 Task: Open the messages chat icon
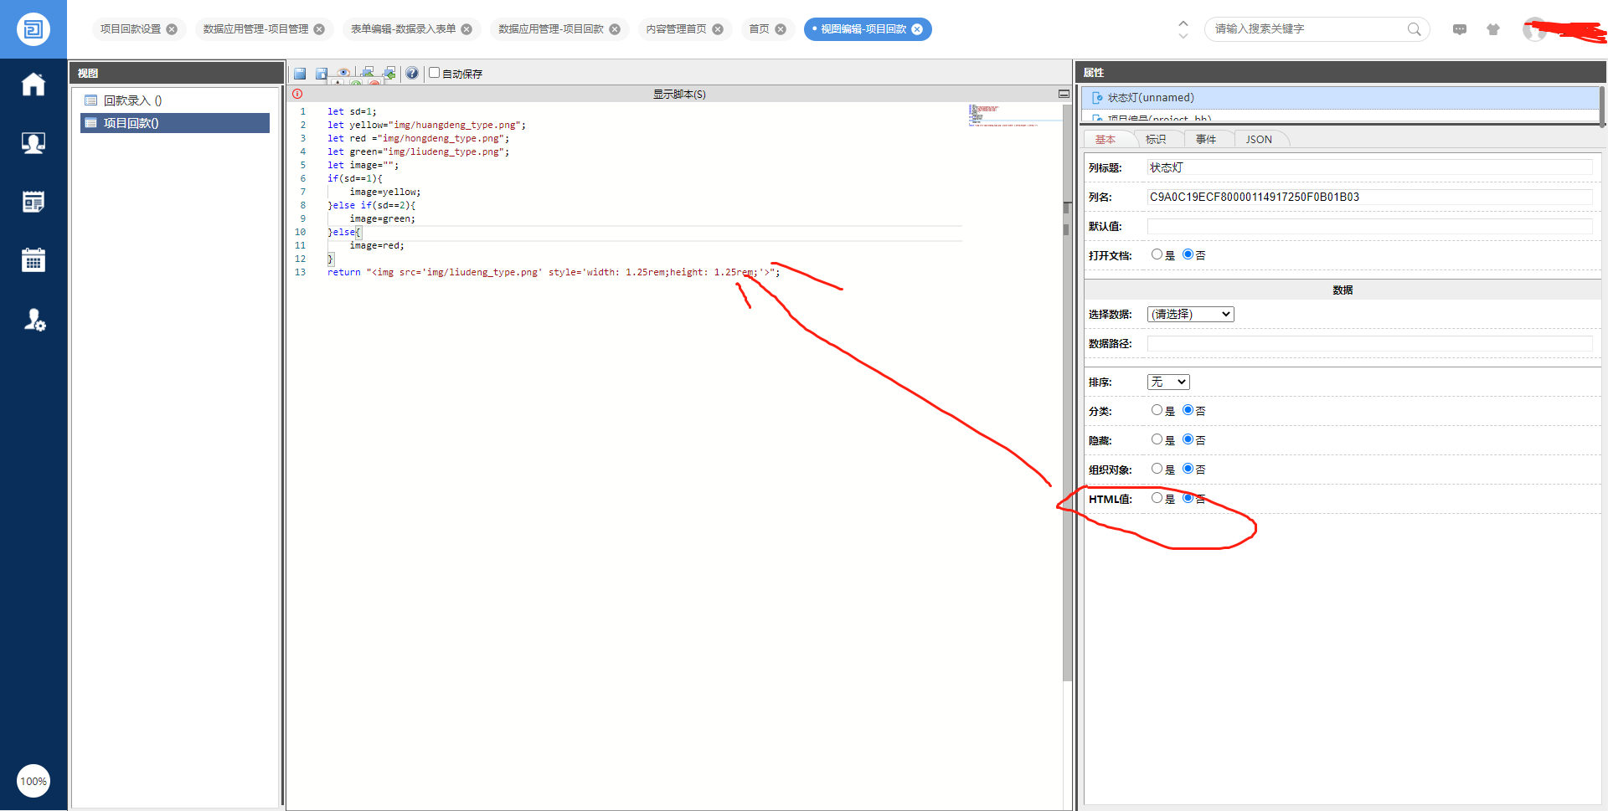click(x=1460, y=29)
